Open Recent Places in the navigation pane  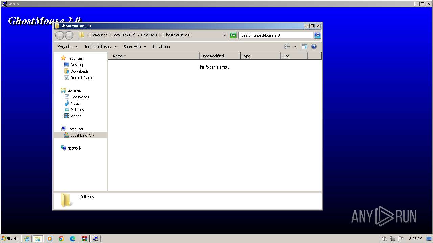click(x=82, y=78)
